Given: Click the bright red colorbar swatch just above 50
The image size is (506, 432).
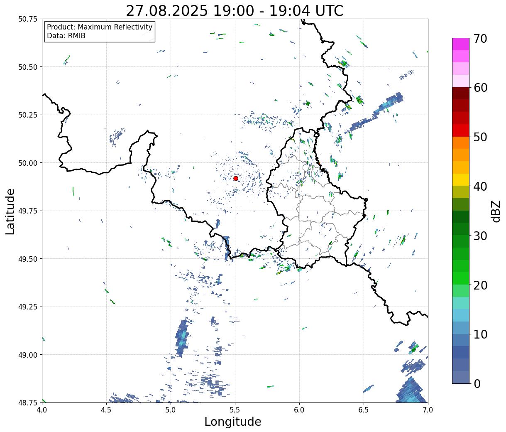Looking at the screenshot, I should (x=461, y=130).
